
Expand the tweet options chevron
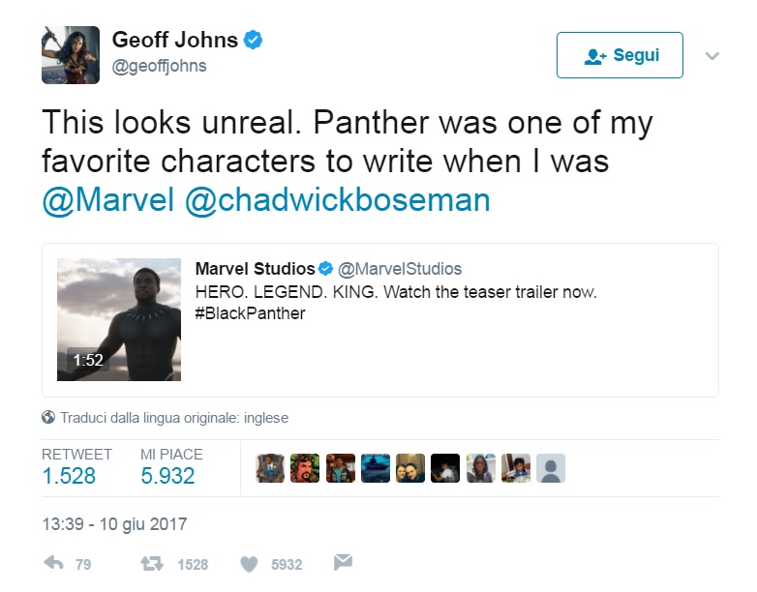pos(712,56)
